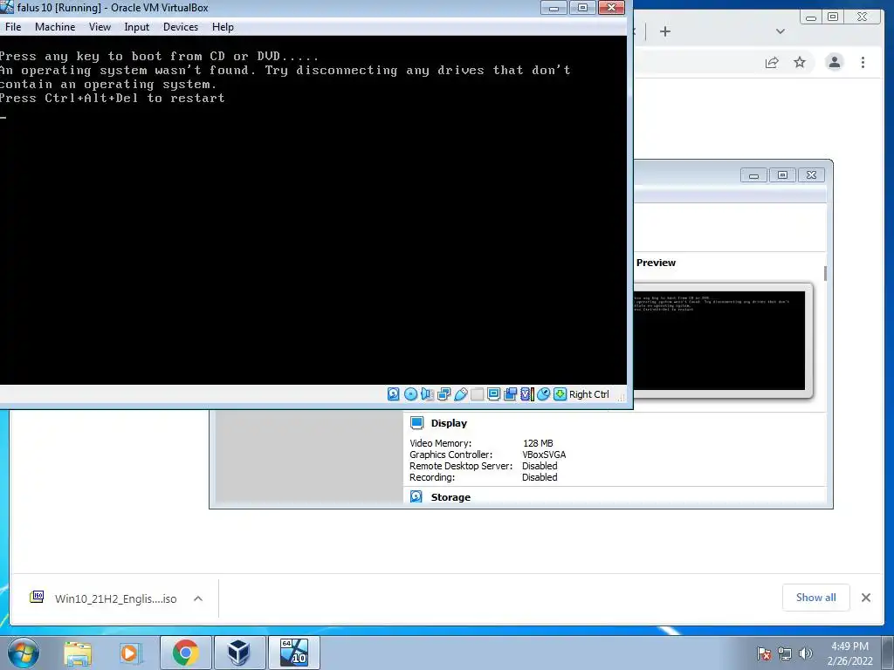The height and width of the screenshot is (670, 894).
Task: Open the Storage section heading link
Action: point(450,497)
